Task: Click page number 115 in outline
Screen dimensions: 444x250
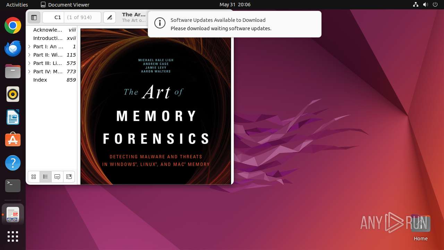Action: point(71,55)
